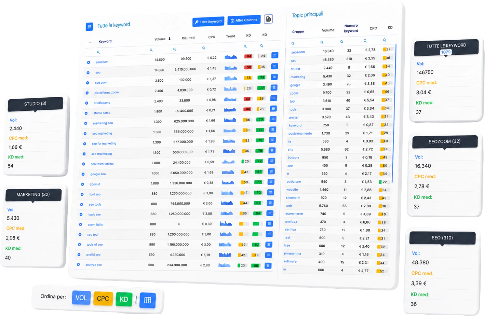Open the posizionamento group link

click(x=300, y=134)
